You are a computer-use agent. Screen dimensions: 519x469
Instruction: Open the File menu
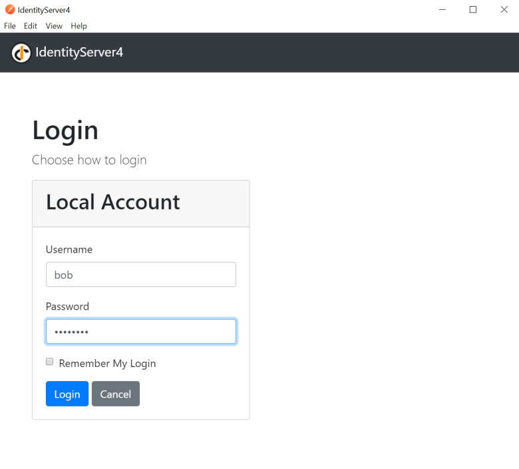point(10,26)
